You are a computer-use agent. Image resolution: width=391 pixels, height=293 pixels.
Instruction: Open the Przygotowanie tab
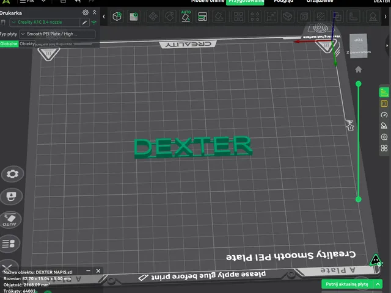click(x=245, y=2)
